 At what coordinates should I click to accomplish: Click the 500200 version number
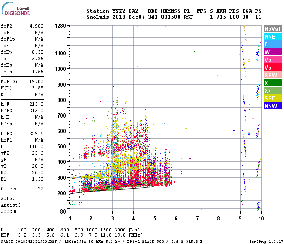point(9,211)
